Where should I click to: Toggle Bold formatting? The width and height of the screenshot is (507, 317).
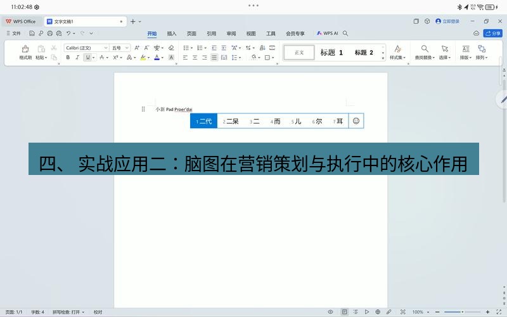click(x=68, y=58)
